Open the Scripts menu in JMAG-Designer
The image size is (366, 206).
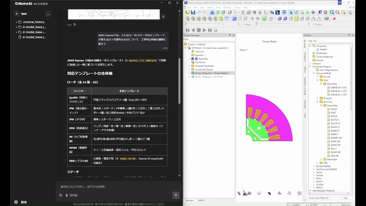(x=237, y=8)
